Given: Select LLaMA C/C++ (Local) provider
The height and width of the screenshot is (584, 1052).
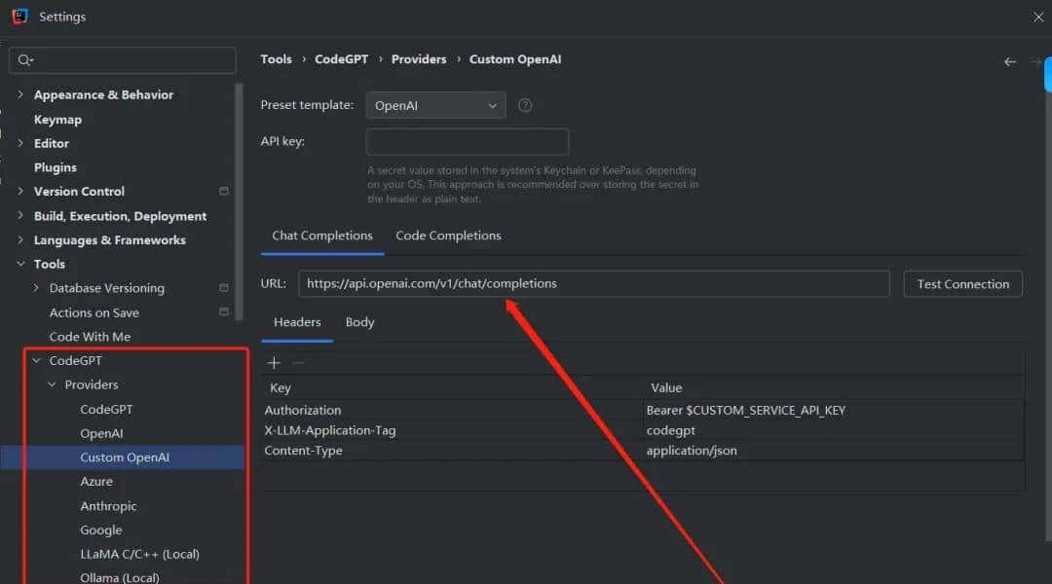Looking at the screenshot, I should 139,555.
